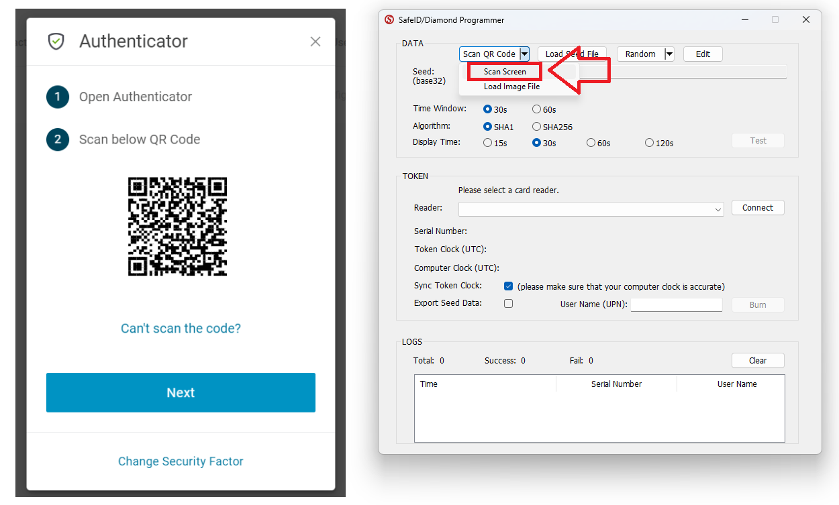Click the Connect button
839x505 pixels.
[x=758, y=208]
